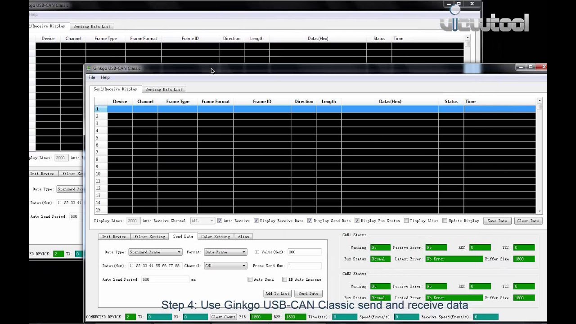Open the Data Type dropdown showing Standard Frame
576x324 pixels.
(x=155, y=252)
